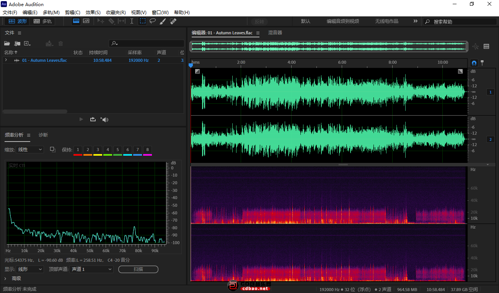
Task: Click the 扫描 scan button
Action: click(138, 269)
